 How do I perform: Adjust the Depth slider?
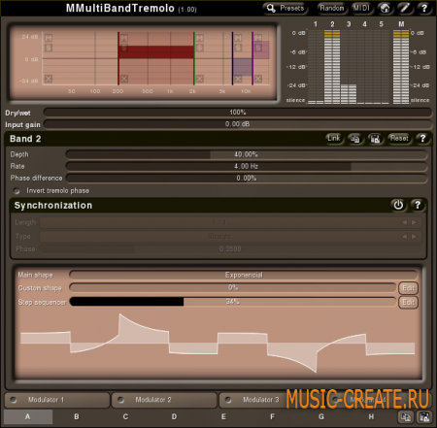[x=247, y=154]
